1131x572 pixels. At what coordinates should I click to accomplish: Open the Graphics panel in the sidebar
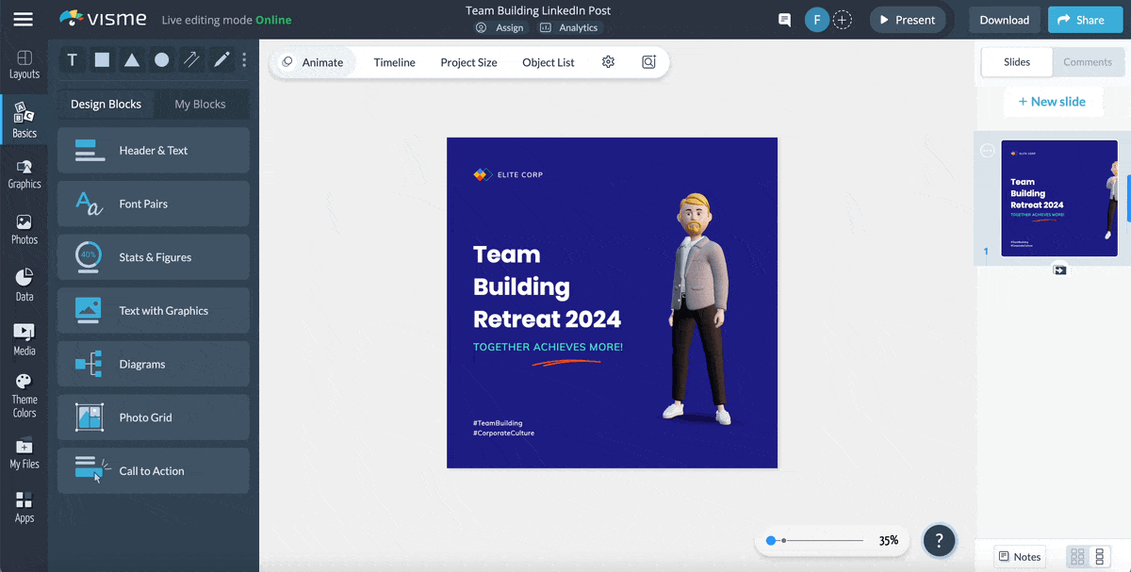pos(25,171)
